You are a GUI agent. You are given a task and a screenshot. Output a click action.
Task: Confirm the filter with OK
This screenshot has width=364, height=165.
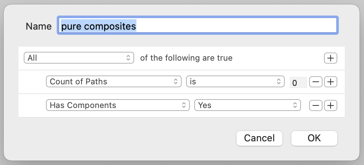pyautogui.click(x=314, y=138)
